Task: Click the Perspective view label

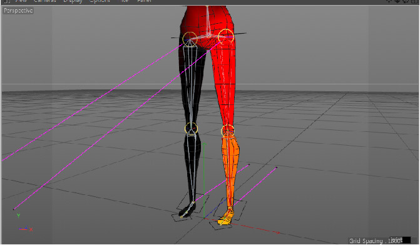Action: coord(18,11)
